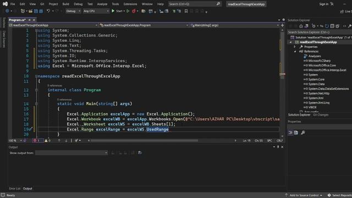Click the Home icon in Solution Explorer
The image size is (352, 198).
click(x=301, y=26)
